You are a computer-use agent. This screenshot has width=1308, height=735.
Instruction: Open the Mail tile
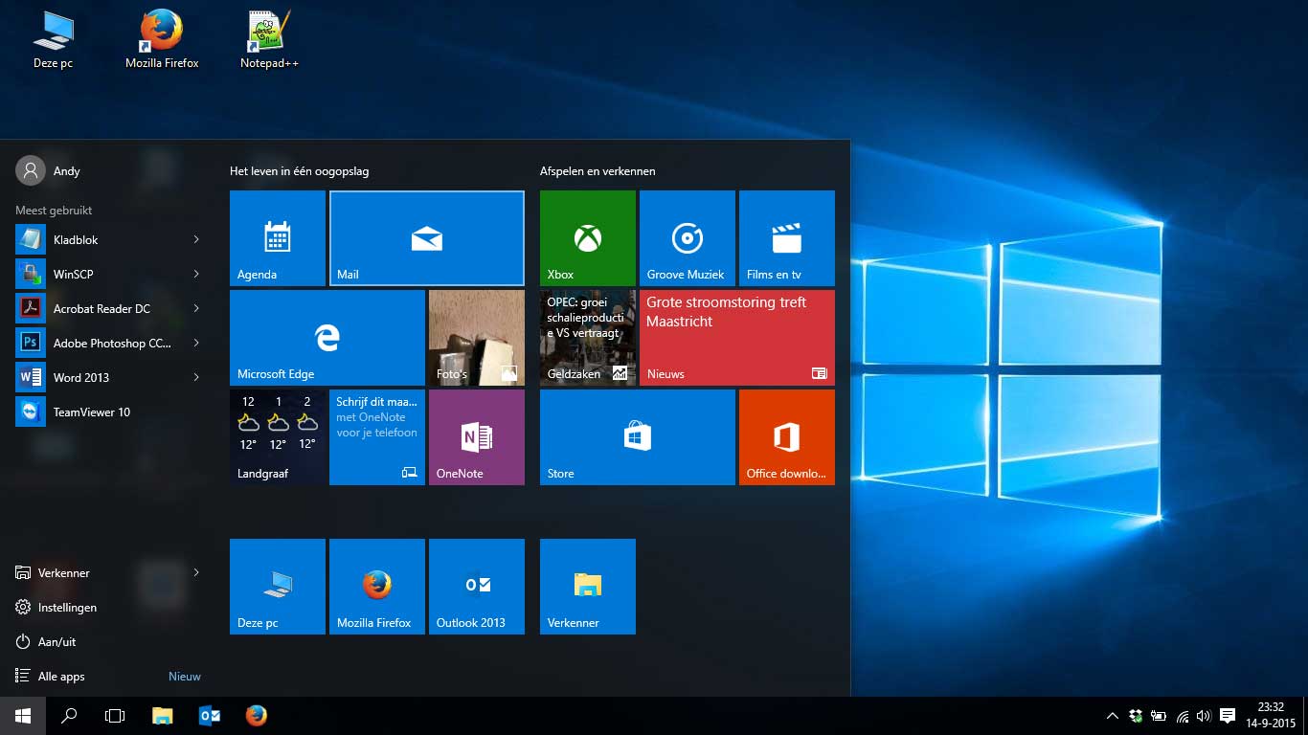point(427,238)
